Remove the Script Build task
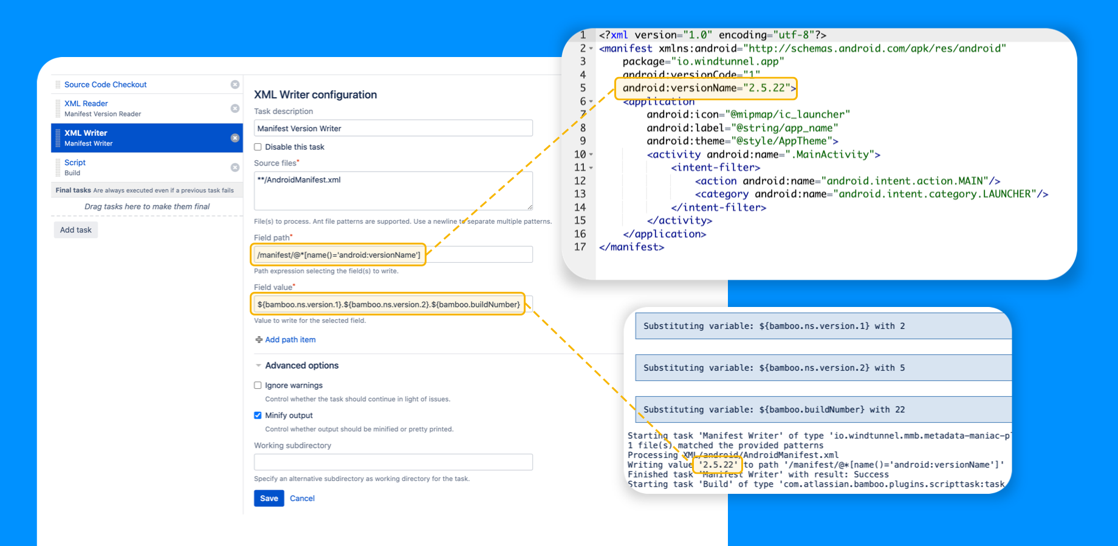1118x546 pixels. point(235,167)
